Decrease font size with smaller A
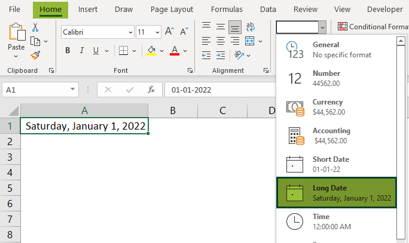The image size is (409, 243). (x=184, y=32)
